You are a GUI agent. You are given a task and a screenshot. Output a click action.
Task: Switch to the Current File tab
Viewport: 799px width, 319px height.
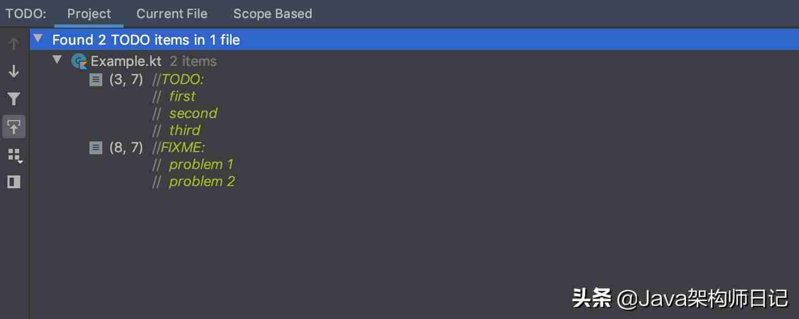click(x=172, y=14)
